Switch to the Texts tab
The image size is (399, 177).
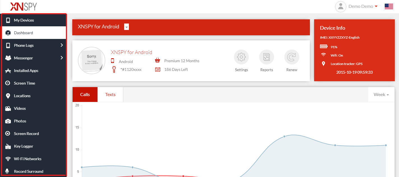pos(110,95)
